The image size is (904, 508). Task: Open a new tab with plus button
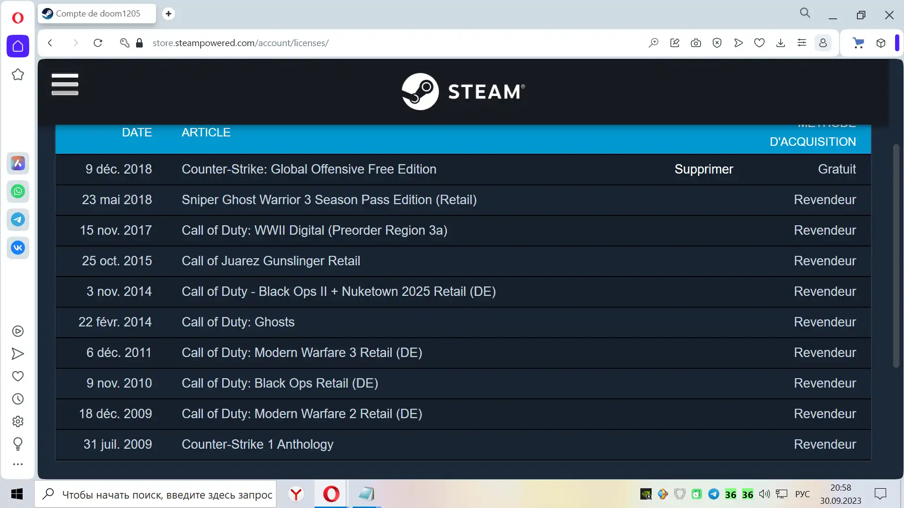point(169,14)
